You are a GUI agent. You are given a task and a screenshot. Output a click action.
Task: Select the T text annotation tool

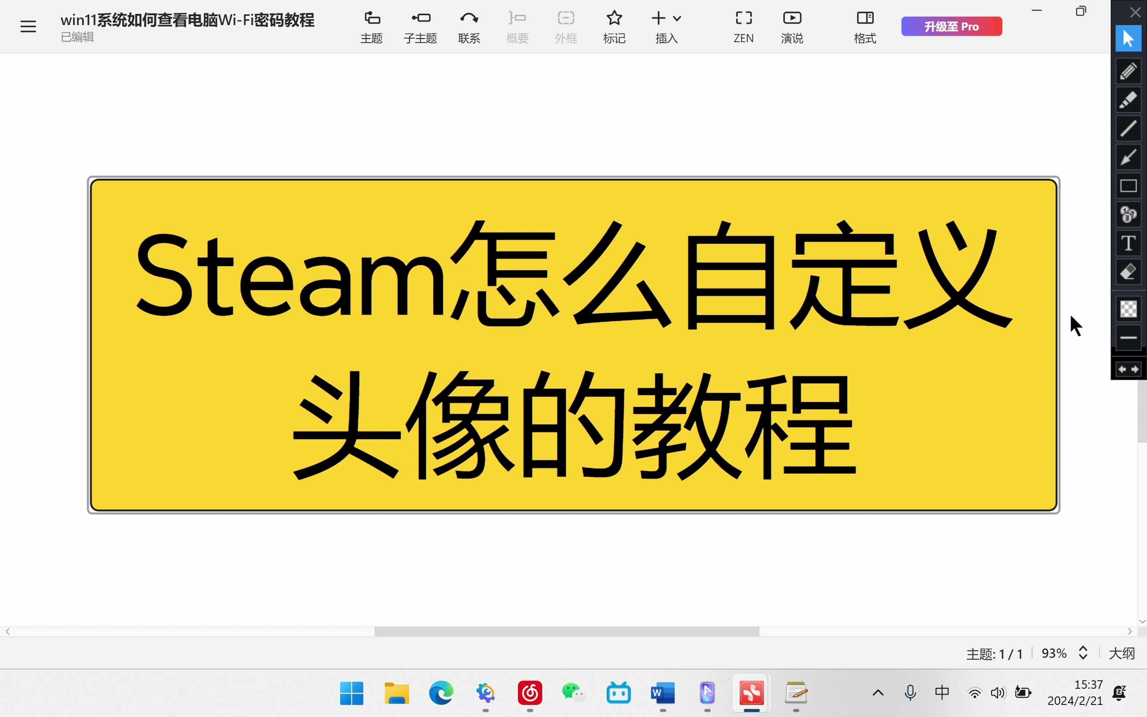click(x=1128, y=243)
